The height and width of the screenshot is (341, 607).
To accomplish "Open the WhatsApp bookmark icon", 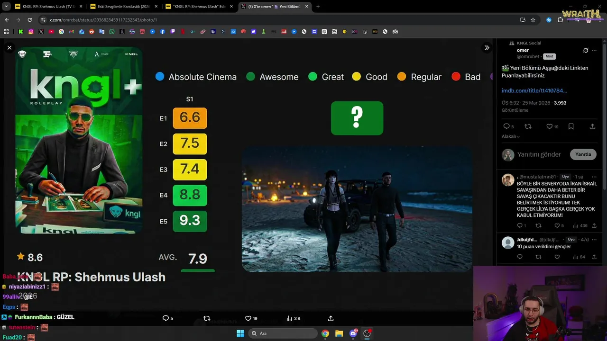I will pos(112,32).
